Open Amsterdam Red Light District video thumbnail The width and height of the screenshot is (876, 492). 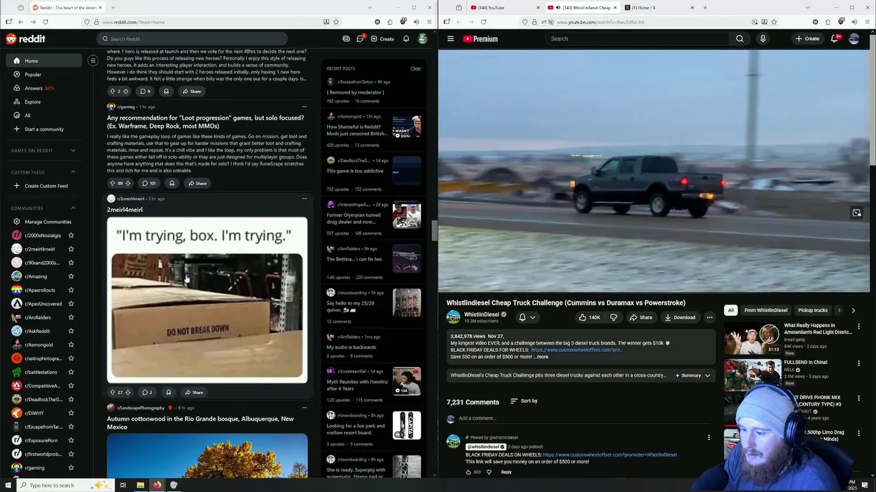click(x=752, y=339)
